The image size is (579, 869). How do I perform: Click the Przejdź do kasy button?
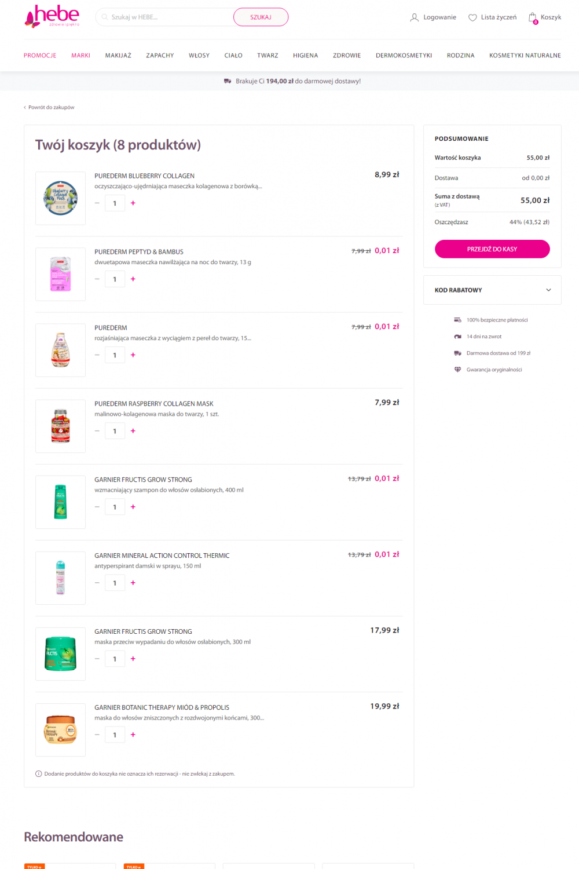(x=492, y=249)
